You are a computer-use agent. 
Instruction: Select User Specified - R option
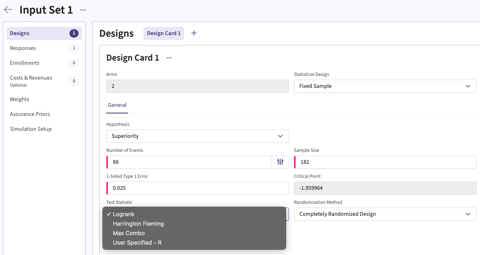137,243
